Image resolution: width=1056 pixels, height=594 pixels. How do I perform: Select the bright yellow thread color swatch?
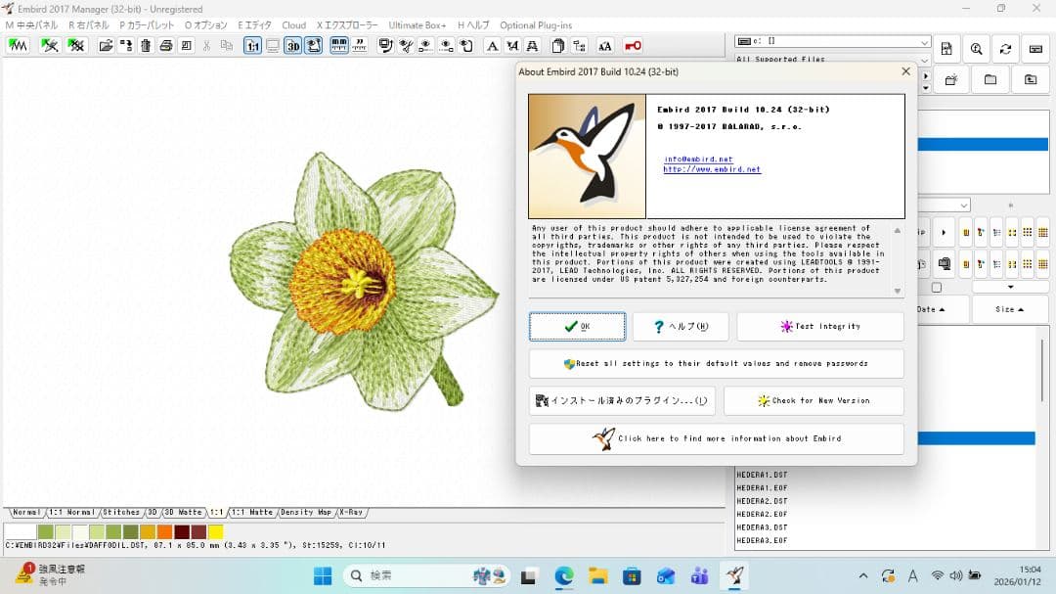point(215,531)
